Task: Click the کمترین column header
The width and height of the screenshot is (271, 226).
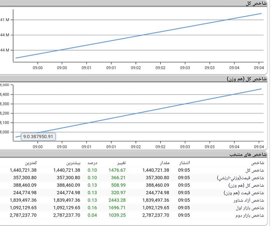Action: click(x=31, y=163)
